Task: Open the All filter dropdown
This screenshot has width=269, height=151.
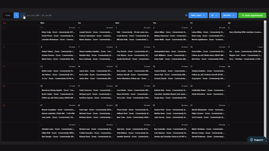Action: pyautogui.click(x=214, y=15)
